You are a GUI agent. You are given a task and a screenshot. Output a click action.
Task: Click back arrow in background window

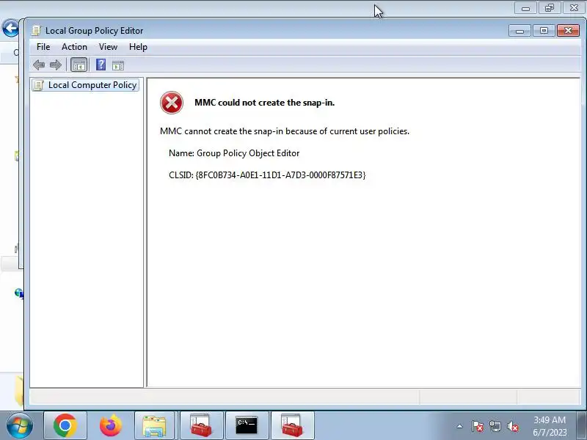pos(10,28)
